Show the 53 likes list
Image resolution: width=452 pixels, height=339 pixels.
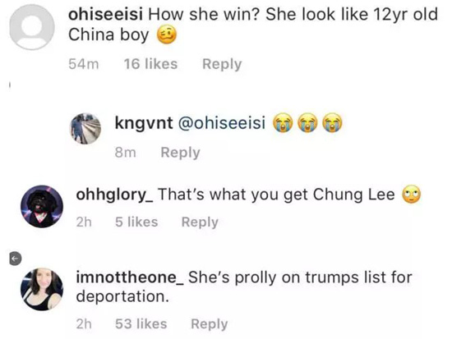(141, 324)
